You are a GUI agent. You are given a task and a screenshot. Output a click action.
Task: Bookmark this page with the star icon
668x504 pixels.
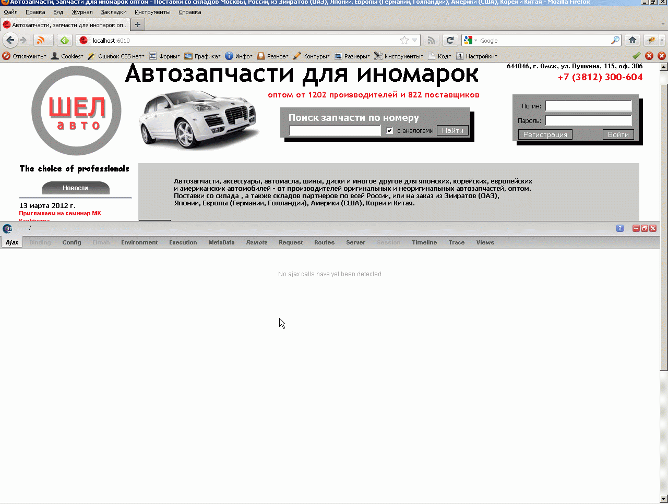tap(404, 40)
